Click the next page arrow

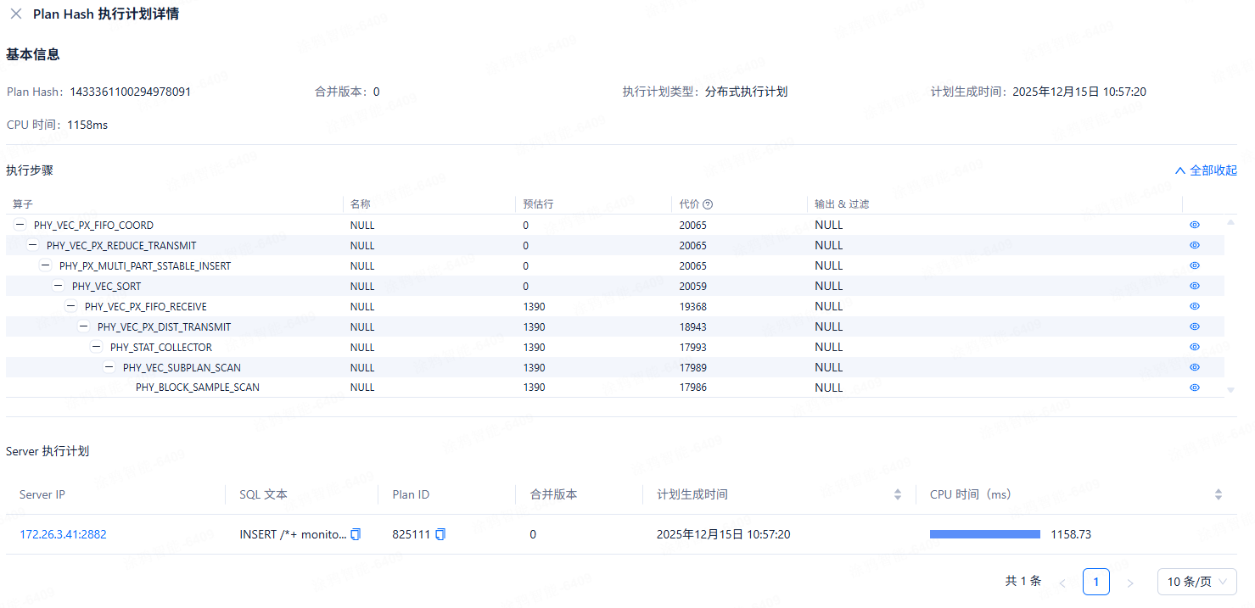click(x=1129, y=583)
